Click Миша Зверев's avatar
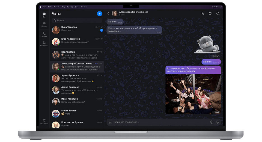The height and width of the screenshot is (142, 262). coord(56,114)
